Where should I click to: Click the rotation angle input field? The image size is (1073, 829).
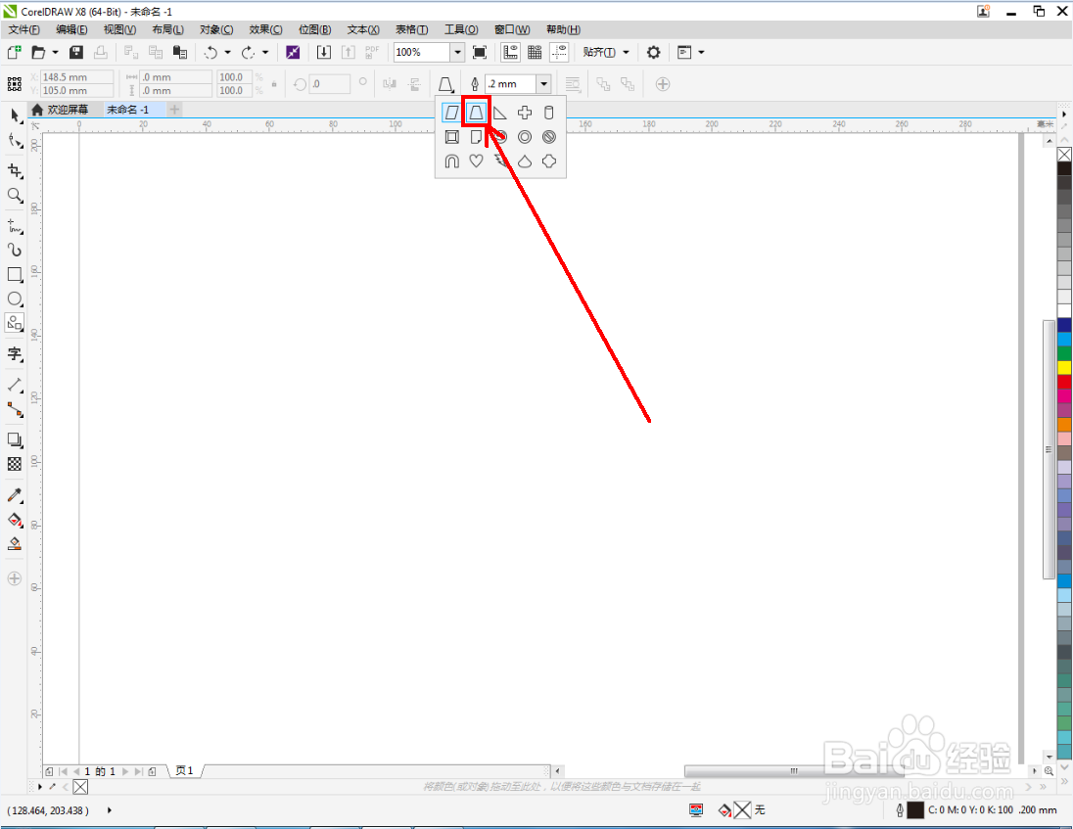tap(329, 84)
